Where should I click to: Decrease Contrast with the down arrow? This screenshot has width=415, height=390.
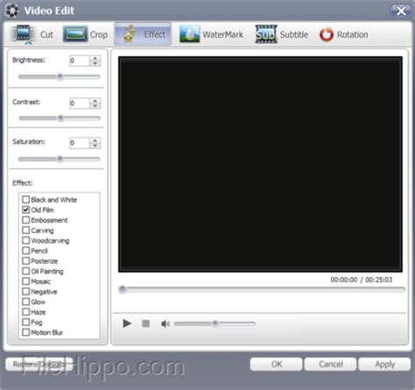pos(95,106)
